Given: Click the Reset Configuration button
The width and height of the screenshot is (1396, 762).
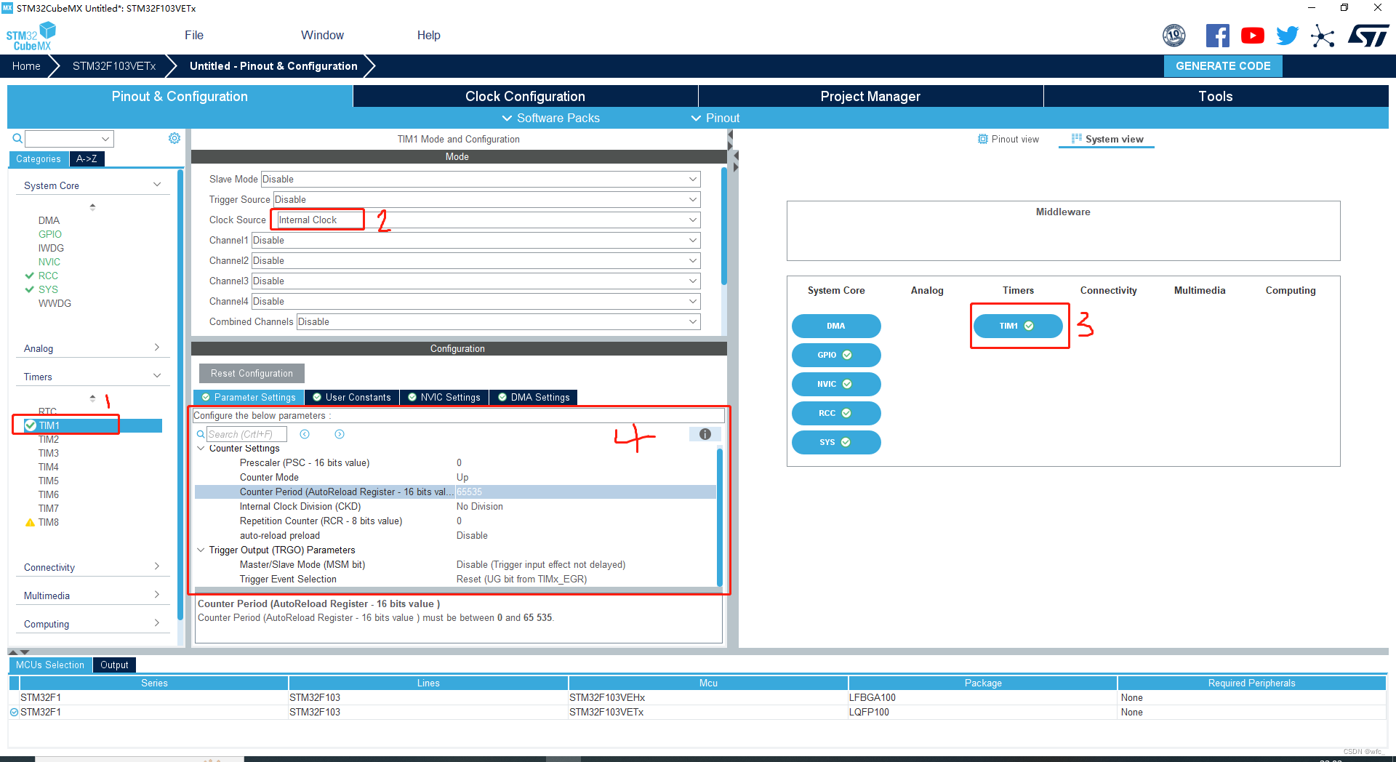Looking at the screenshot, I should coord(252,373).
